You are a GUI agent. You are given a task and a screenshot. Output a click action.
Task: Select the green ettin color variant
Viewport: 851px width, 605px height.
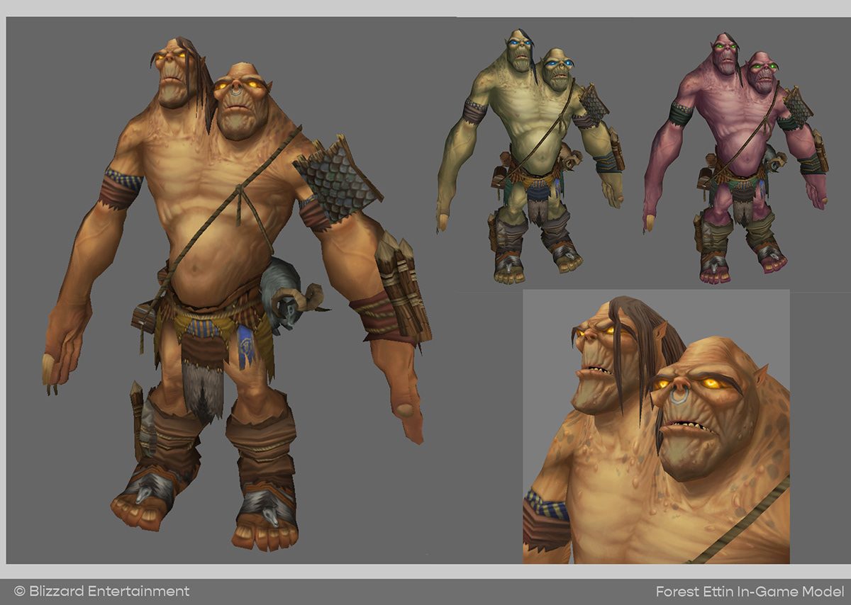point(530,157)
